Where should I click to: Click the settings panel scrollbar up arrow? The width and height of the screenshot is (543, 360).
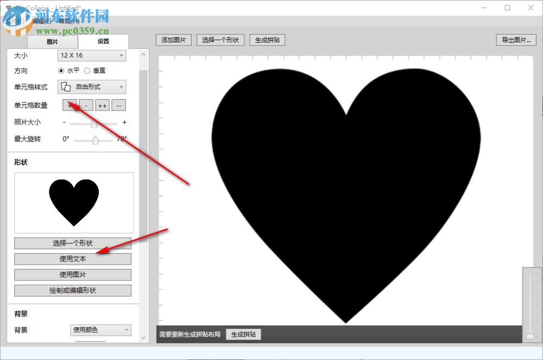(143, 54)
